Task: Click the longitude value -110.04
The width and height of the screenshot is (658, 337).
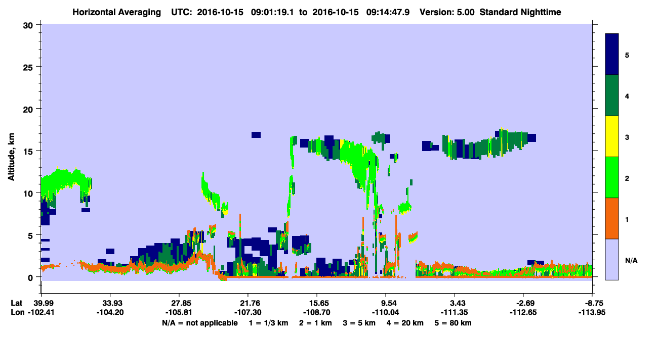Action: pos(386,312)
